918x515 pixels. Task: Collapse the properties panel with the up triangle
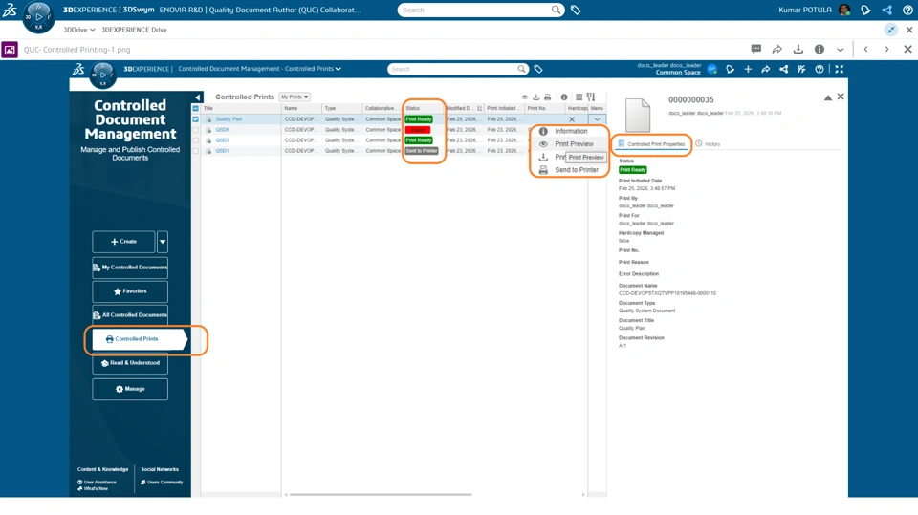click(828, 97)
